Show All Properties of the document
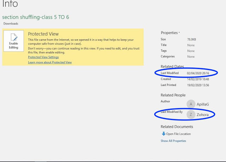This screenshot has height=162, width=226. [x=173, y=141]
